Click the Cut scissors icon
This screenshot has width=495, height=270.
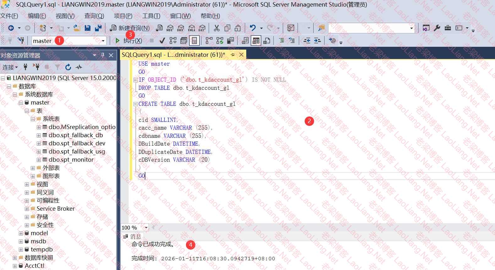[217, 28]
